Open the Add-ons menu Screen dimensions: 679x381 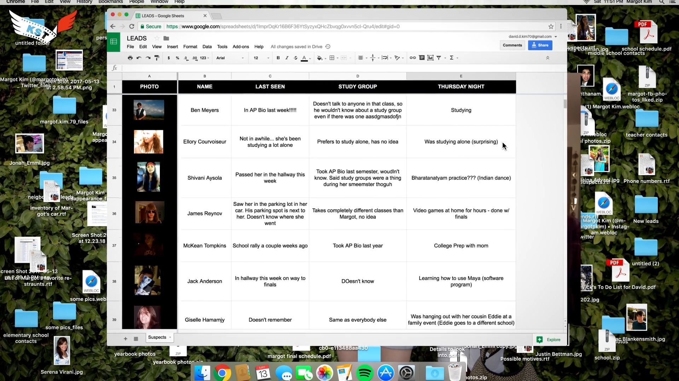[x=240, y=47]
